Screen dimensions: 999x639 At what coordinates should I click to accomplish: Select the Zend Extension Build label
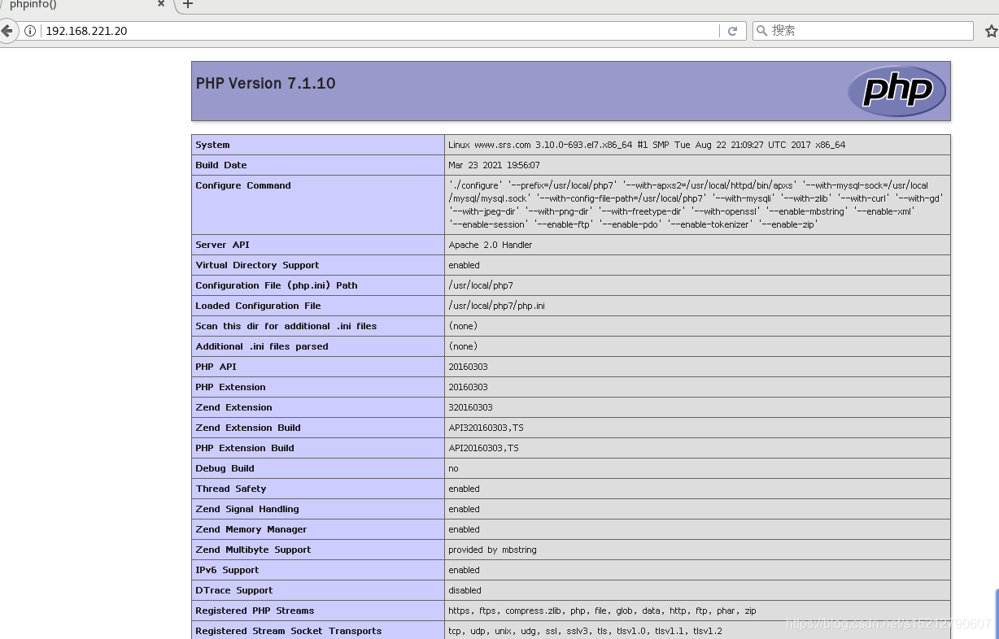(x=248, y=428)
